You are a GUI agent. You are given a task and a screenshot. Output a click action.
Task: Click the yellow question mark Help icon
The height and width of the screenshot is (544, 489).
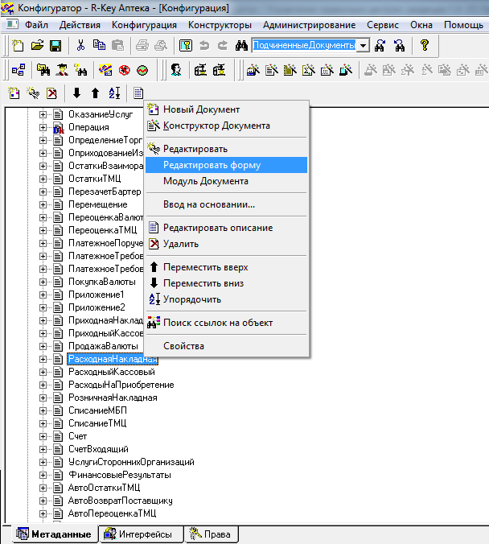425,46
